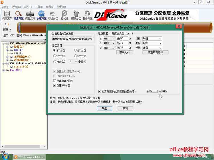This screenshot has height=160, width=214.
Task: Click the previous disk left arrow
Action: point(5,24)
